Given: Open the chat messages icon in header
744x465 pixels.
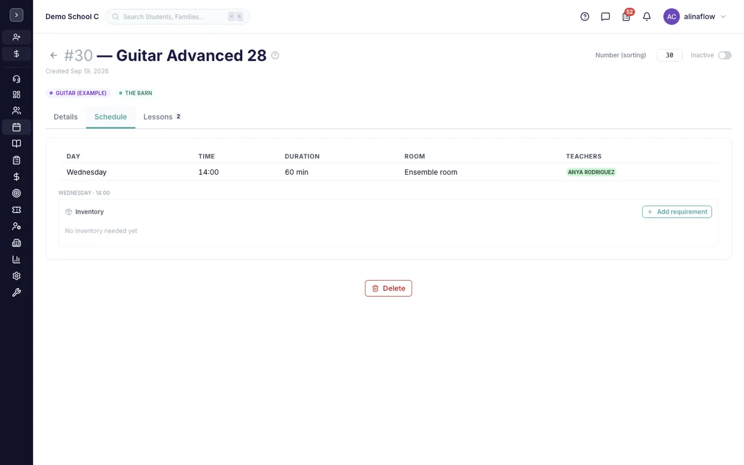Looking at the screenshot, I should pyautogui.click(x=605, y=16).
